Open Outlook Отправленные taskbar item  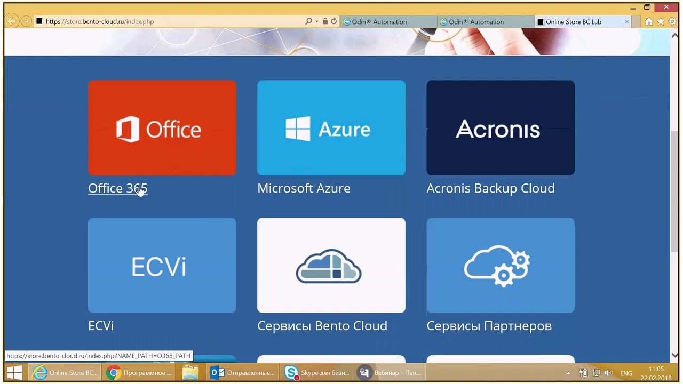pos(242,373)
